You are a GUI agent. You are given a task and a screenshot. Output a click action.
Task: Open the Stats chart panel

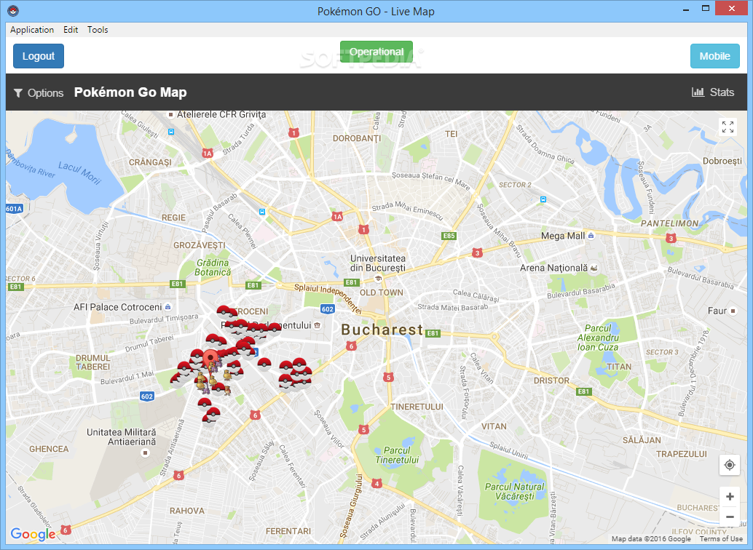click(713, 92)
